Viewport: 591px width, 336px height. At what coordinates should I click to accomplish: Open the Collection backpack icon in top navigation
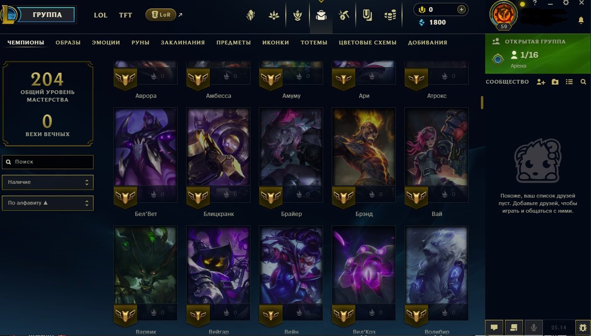coord(321,16)
